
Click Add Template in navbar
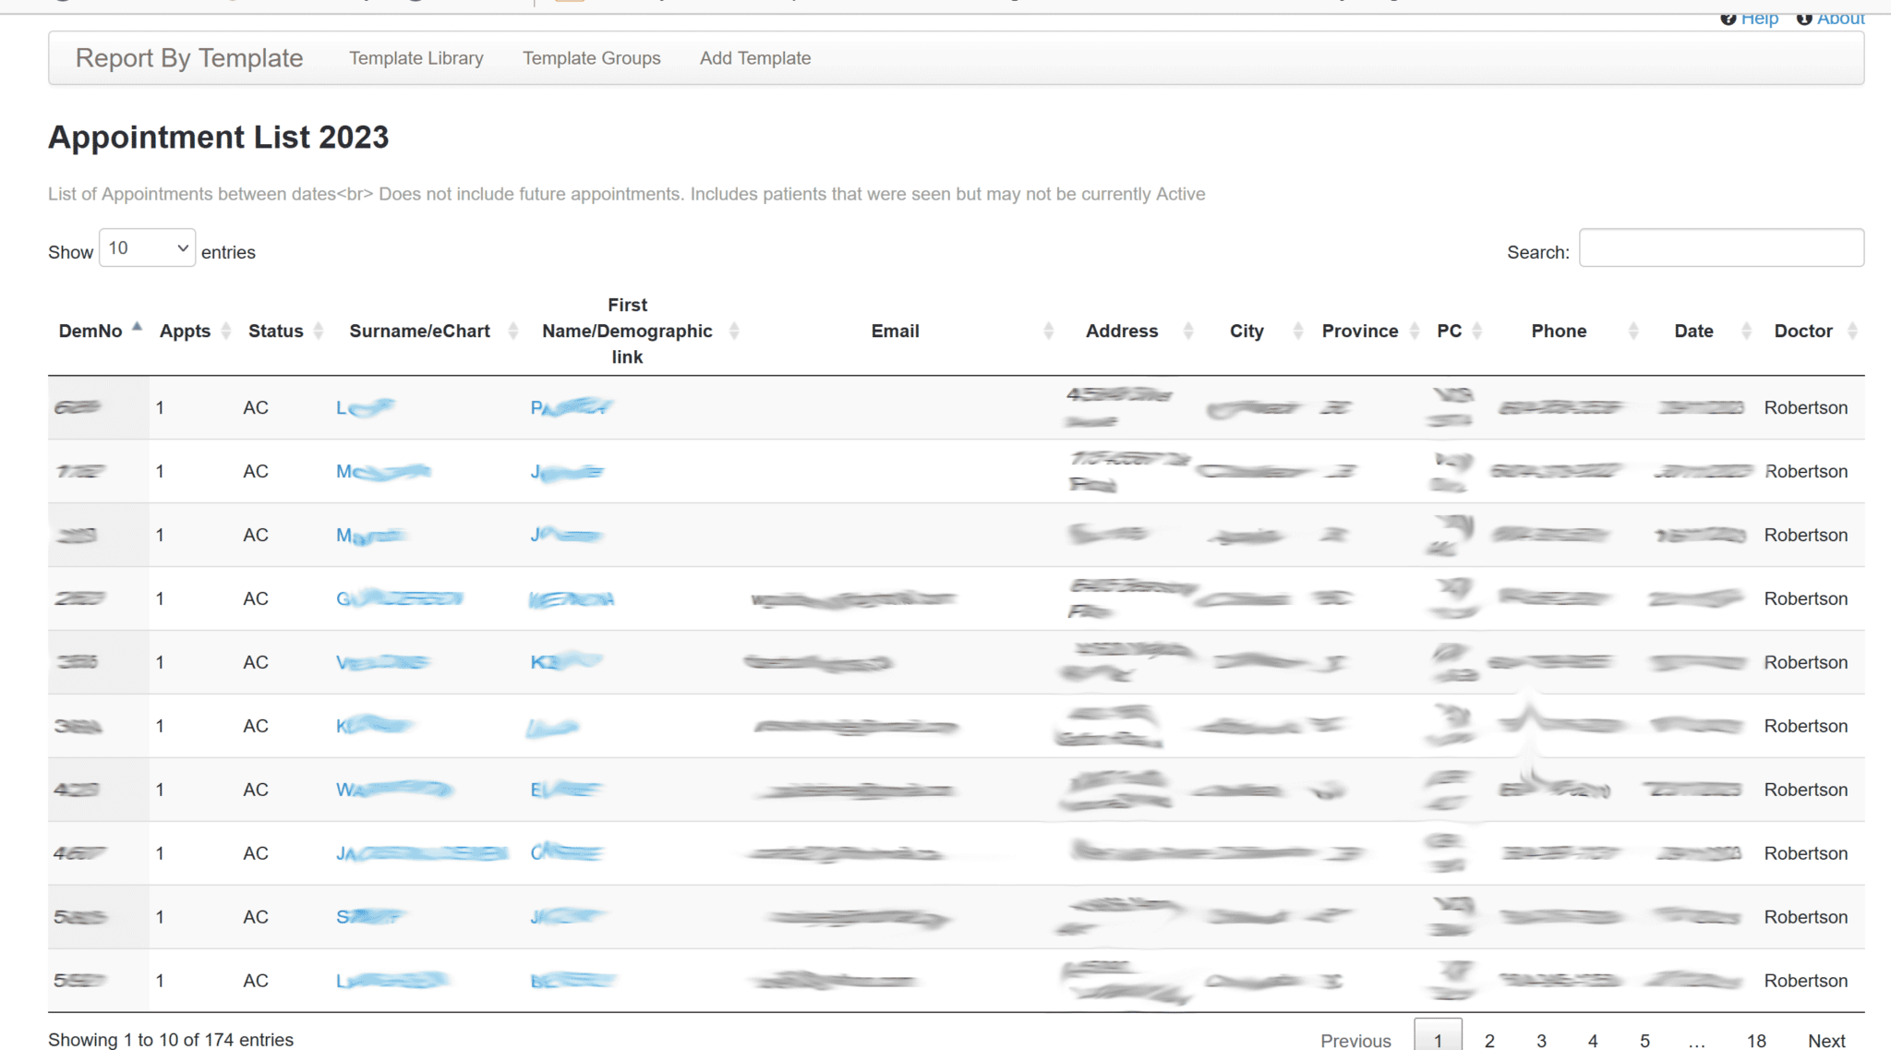tap(754, 58)
